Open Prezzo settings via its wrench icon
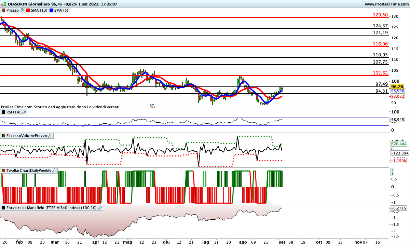 click(22, 10)
